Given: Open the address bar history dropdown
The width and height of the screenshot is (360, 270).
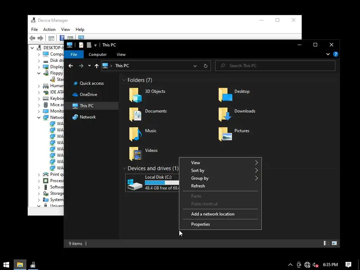Looking at the screenshot, I should pos(195,66).
